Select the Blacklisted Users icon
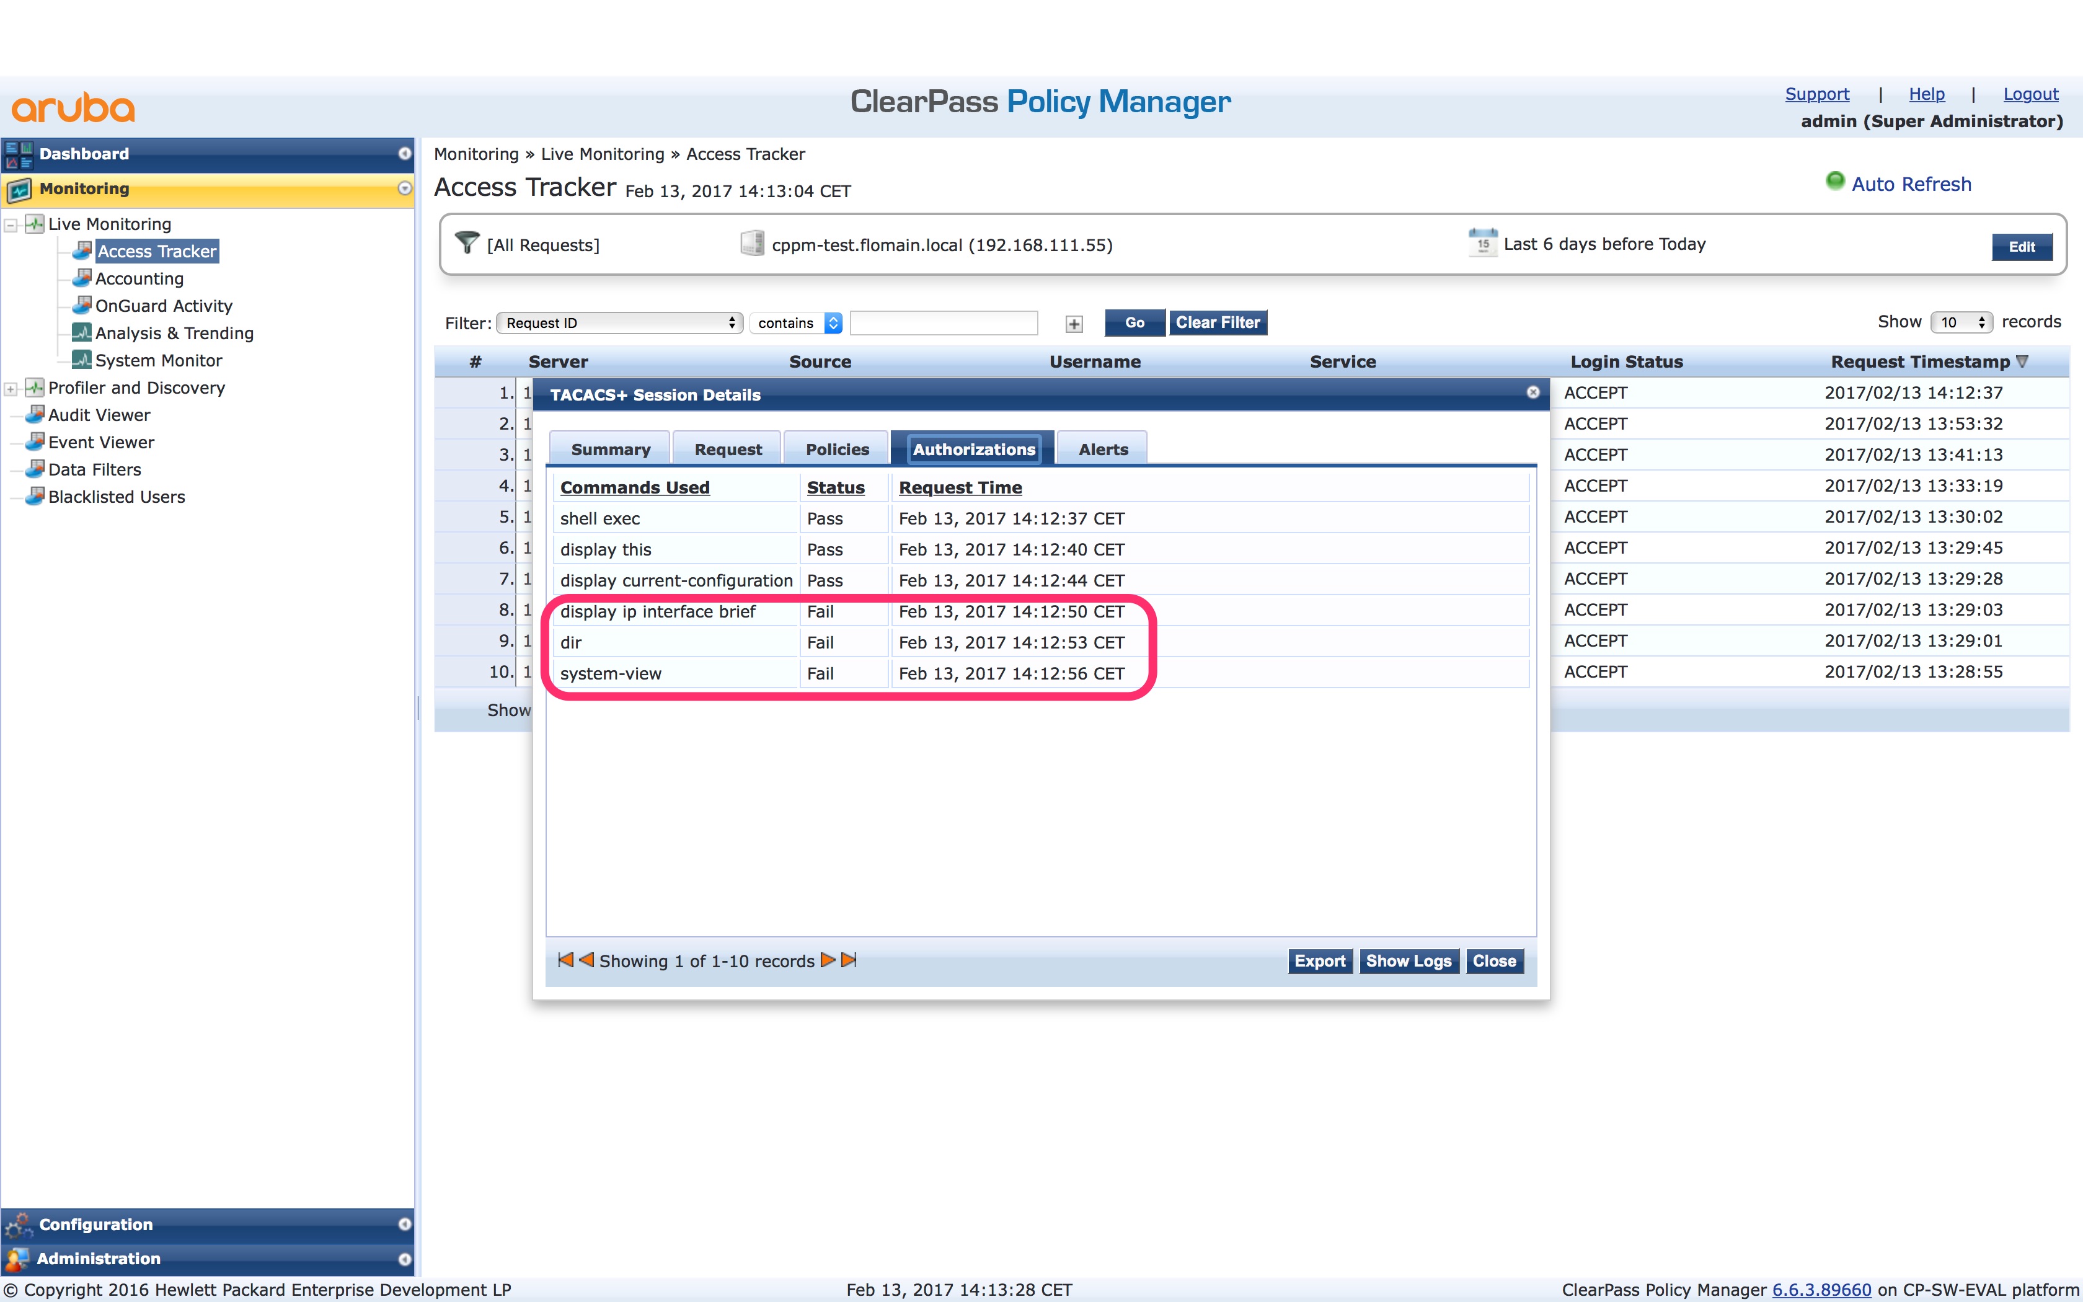Viewport: 2083px width, 1302px height. (35, 497)
